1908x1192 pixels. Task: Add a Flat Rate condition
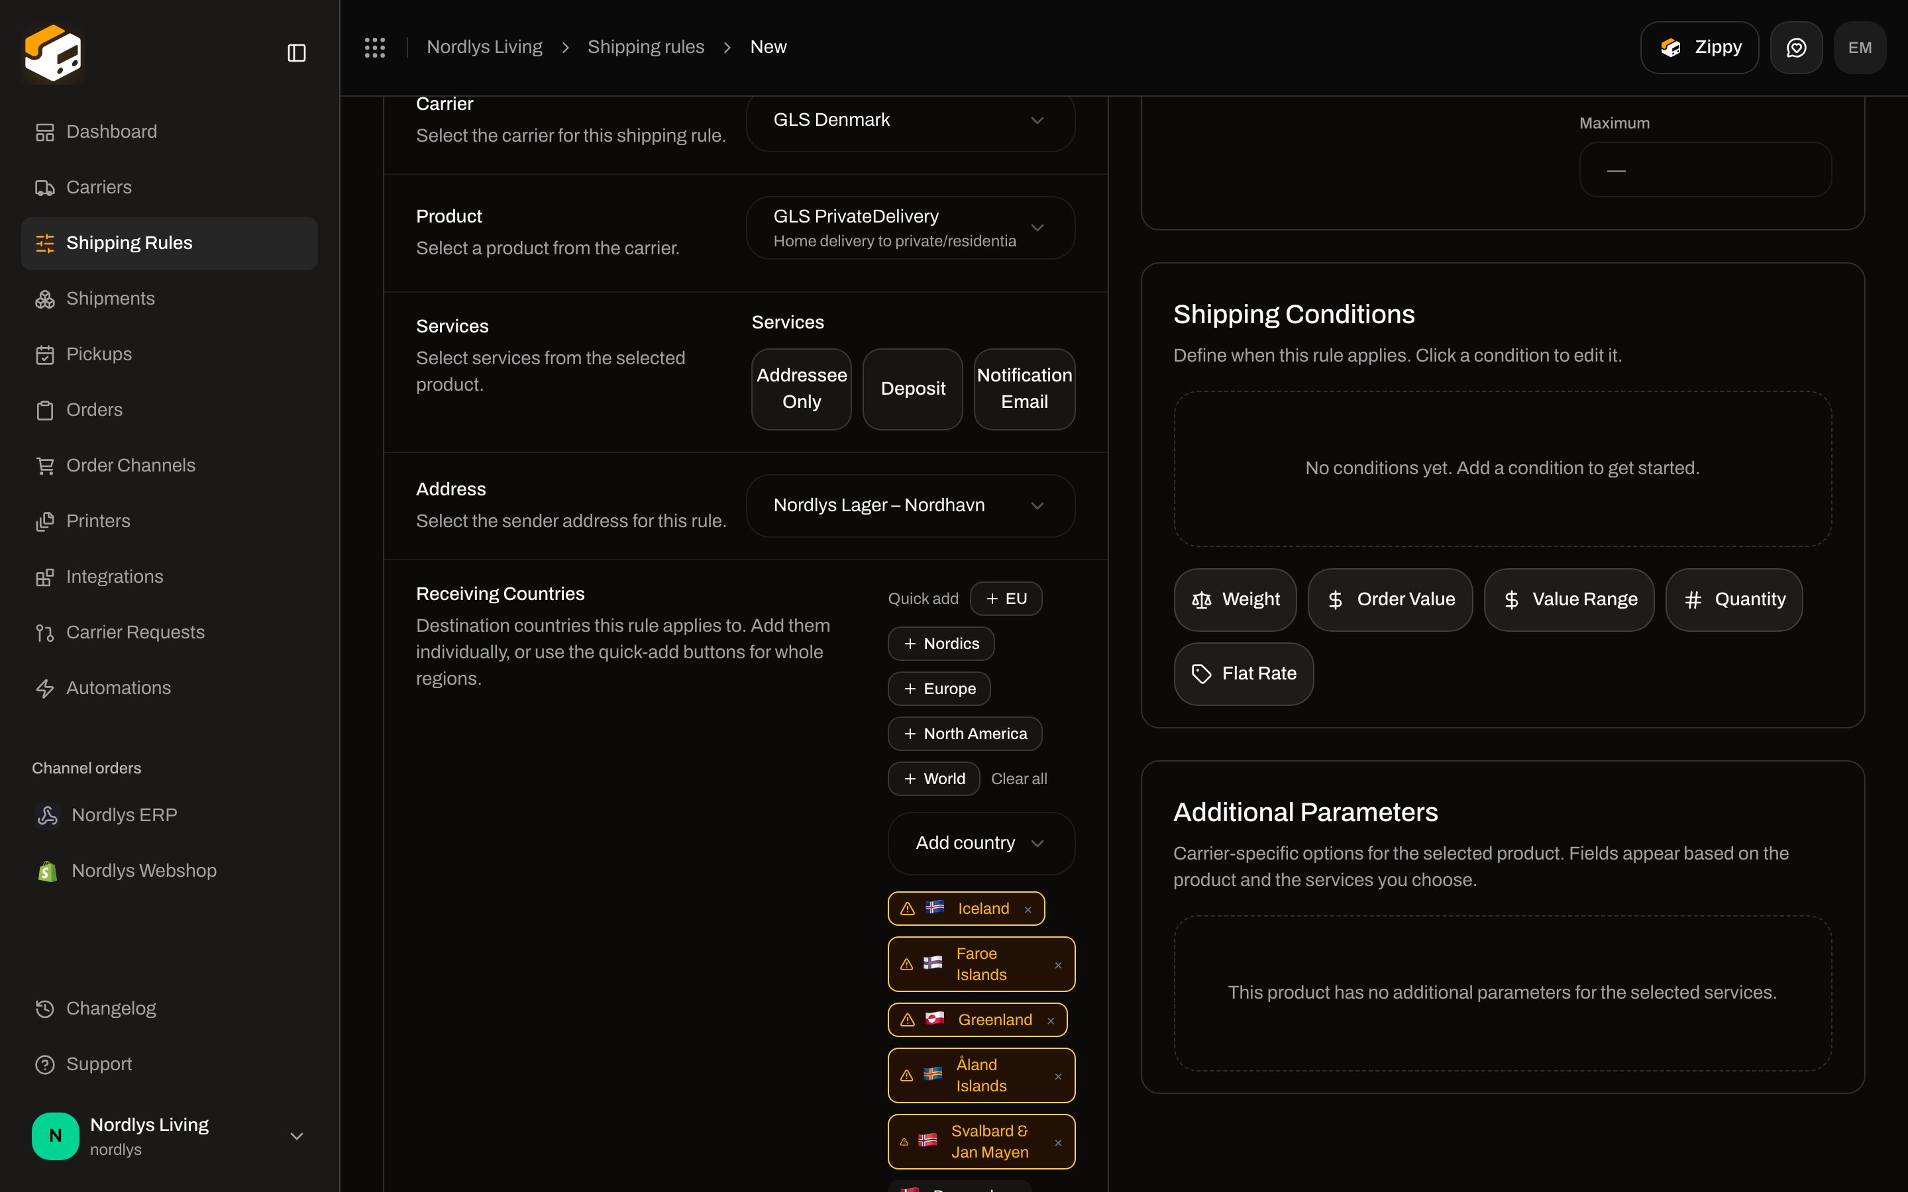click(x=1244, y=674)
